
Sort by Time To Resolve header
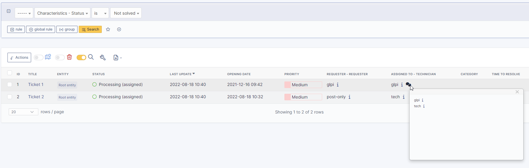click(x=506, y=74)
